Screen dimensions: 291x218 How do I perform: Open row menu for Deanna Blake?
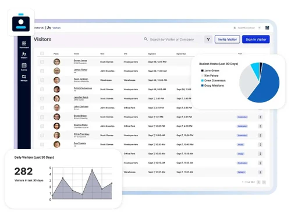pyautogui.click(x=260, y=126)
